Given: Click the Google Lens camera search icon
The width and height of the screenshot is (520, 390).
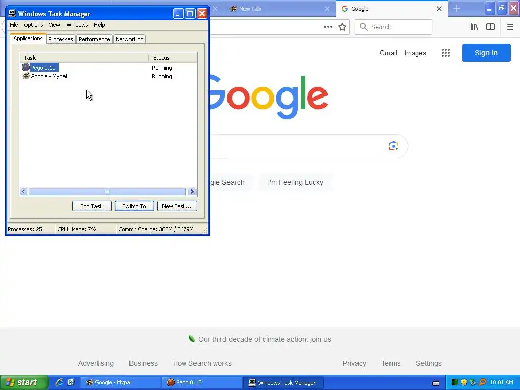Looking at the screenshot, I should 394,146.
